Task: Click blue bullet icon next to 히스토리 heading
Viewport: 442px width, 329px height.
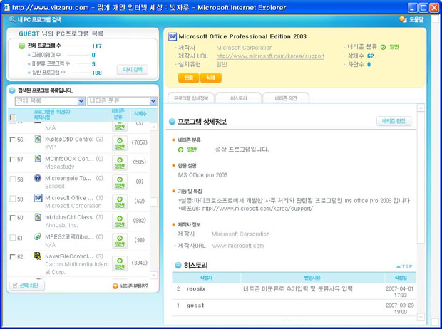Action: point(178,266)
